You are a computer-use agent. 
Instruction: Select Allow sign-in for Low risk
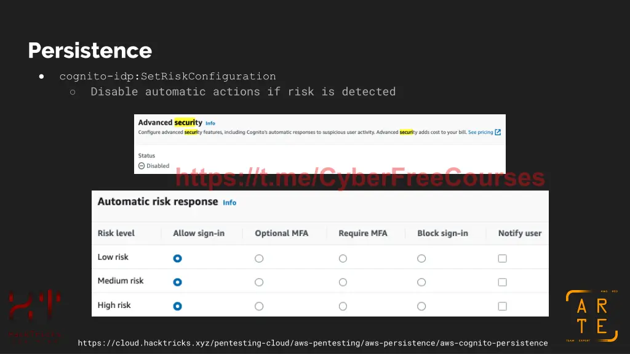(178, 259)
